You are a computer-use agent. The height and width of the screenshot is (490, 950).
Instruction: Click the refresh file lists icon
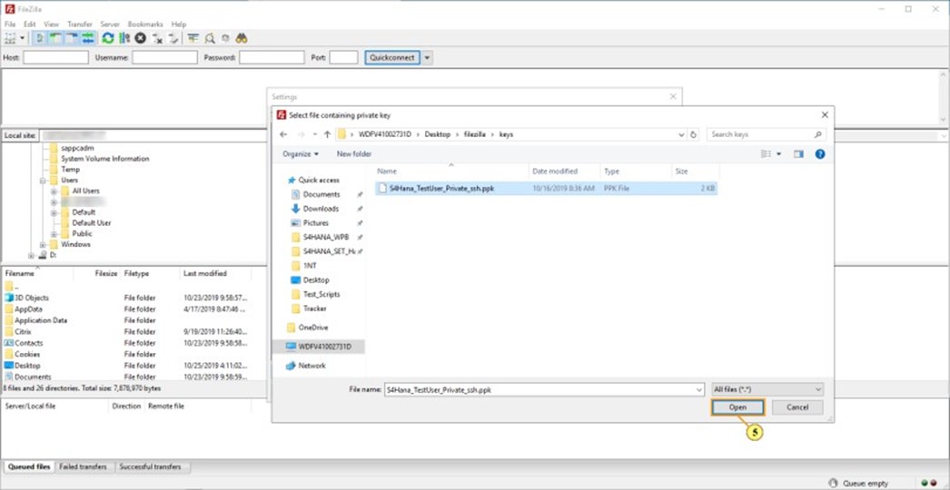pyautogui.click(x=108, y=38)
